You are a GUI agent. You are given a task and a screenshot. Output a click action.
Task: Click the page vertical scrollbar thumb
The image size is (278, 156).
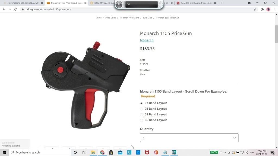click(x=276, y=34)
